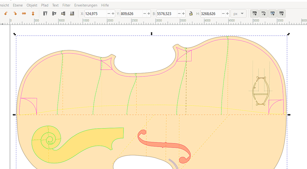307x169 pixels.
Task: Toggle scale stroke width option
Action: (254, 13)
